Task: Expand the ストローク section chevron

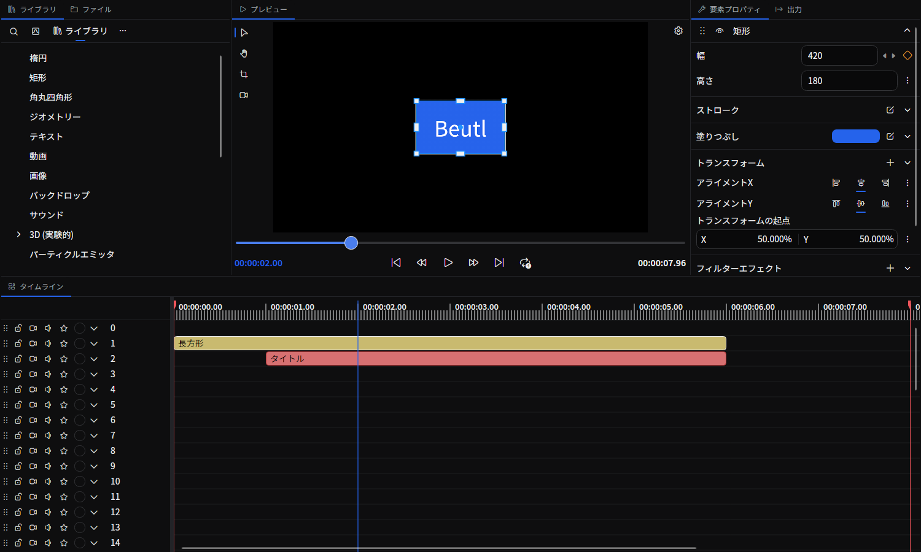Action: pos(907,110)
